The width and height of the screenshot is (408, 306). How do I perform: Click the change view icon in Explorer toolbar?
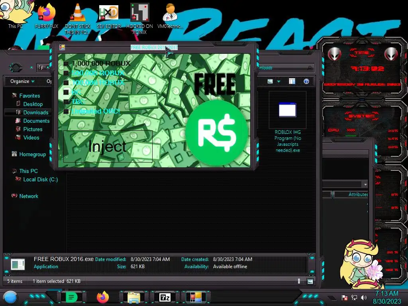[270, 81]
